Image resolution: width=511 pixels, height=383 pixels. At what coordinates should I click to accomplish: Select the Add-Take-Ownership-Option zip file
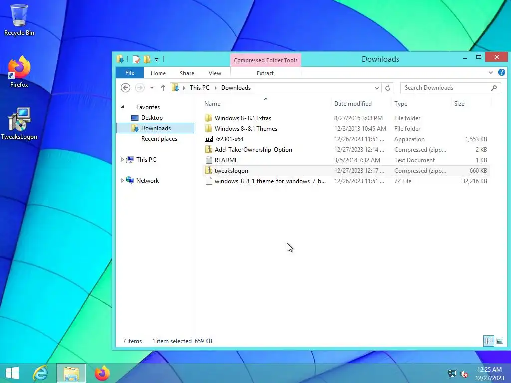pos(345,150)
